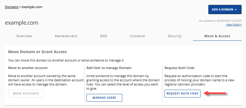
Task: Open the DNS tab
Action: 104,36
